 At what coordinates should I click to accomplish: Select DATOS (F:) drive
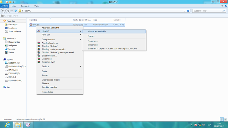pyautogui.click(x=13, y=70)
